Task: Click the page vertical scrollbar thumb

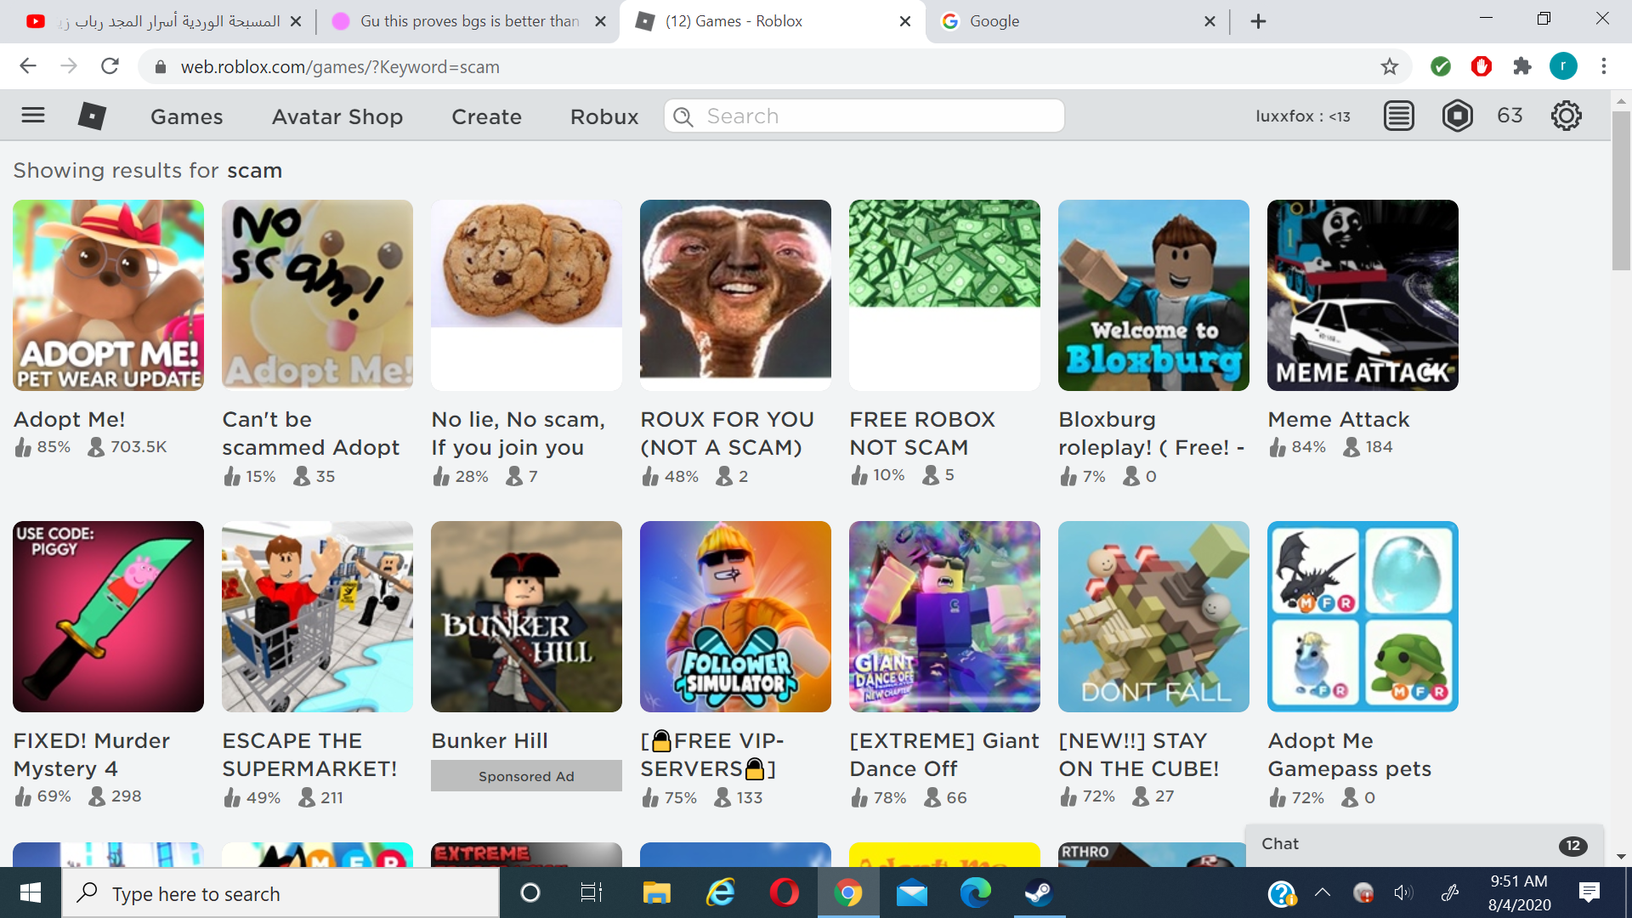Action: click(x=1621, y=189)
